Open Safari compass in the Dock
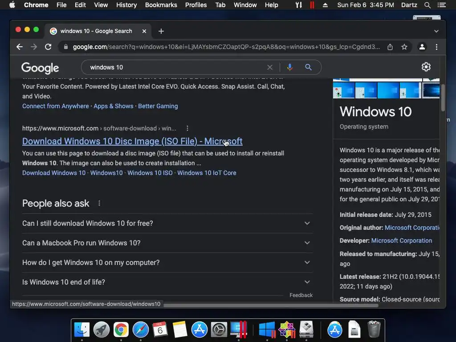The image size is (456, 342). click(x=140, y=330)
